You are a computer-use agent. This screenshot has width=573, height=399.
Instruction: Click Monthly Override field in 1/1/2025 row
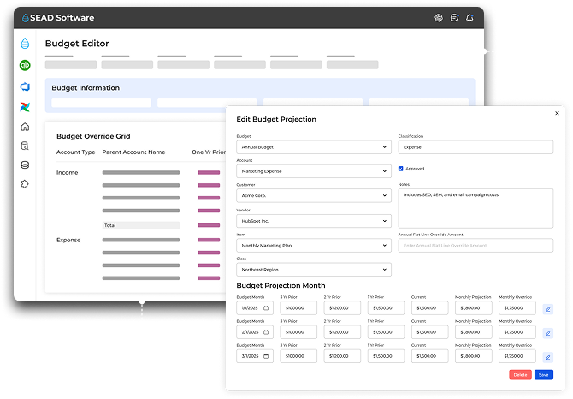click(517, 308)
